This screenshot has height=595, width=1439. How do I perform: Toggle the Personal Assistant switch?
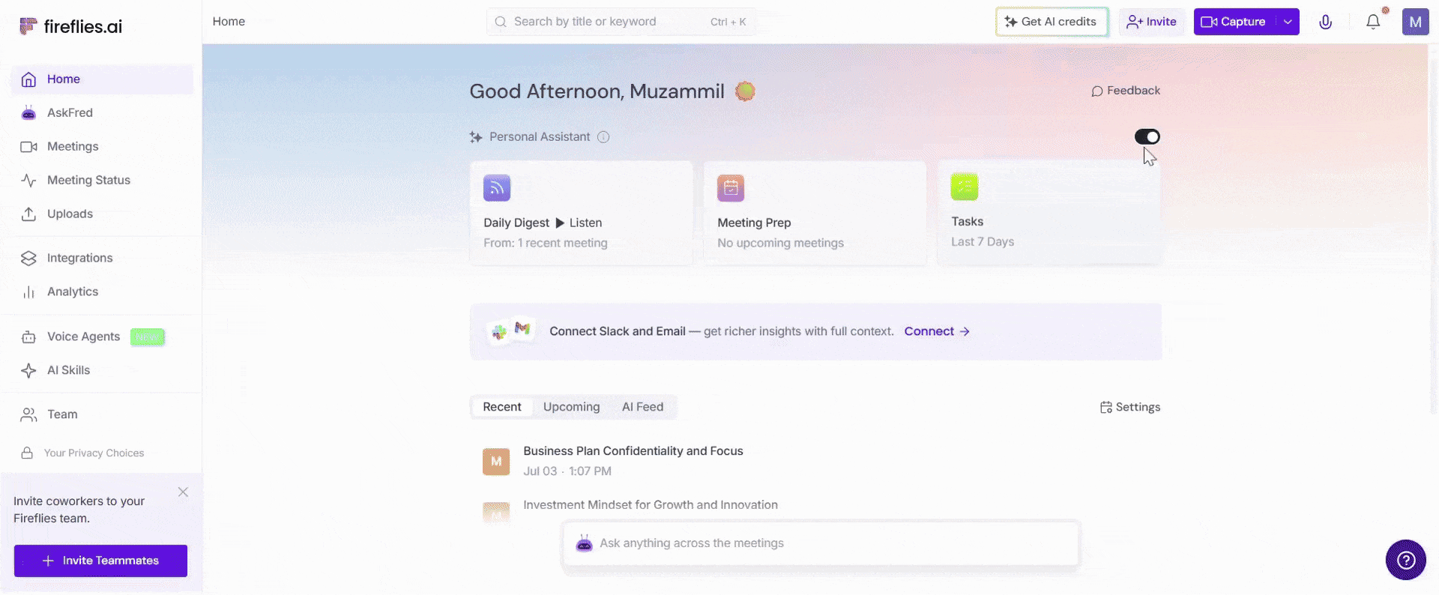1147,136
